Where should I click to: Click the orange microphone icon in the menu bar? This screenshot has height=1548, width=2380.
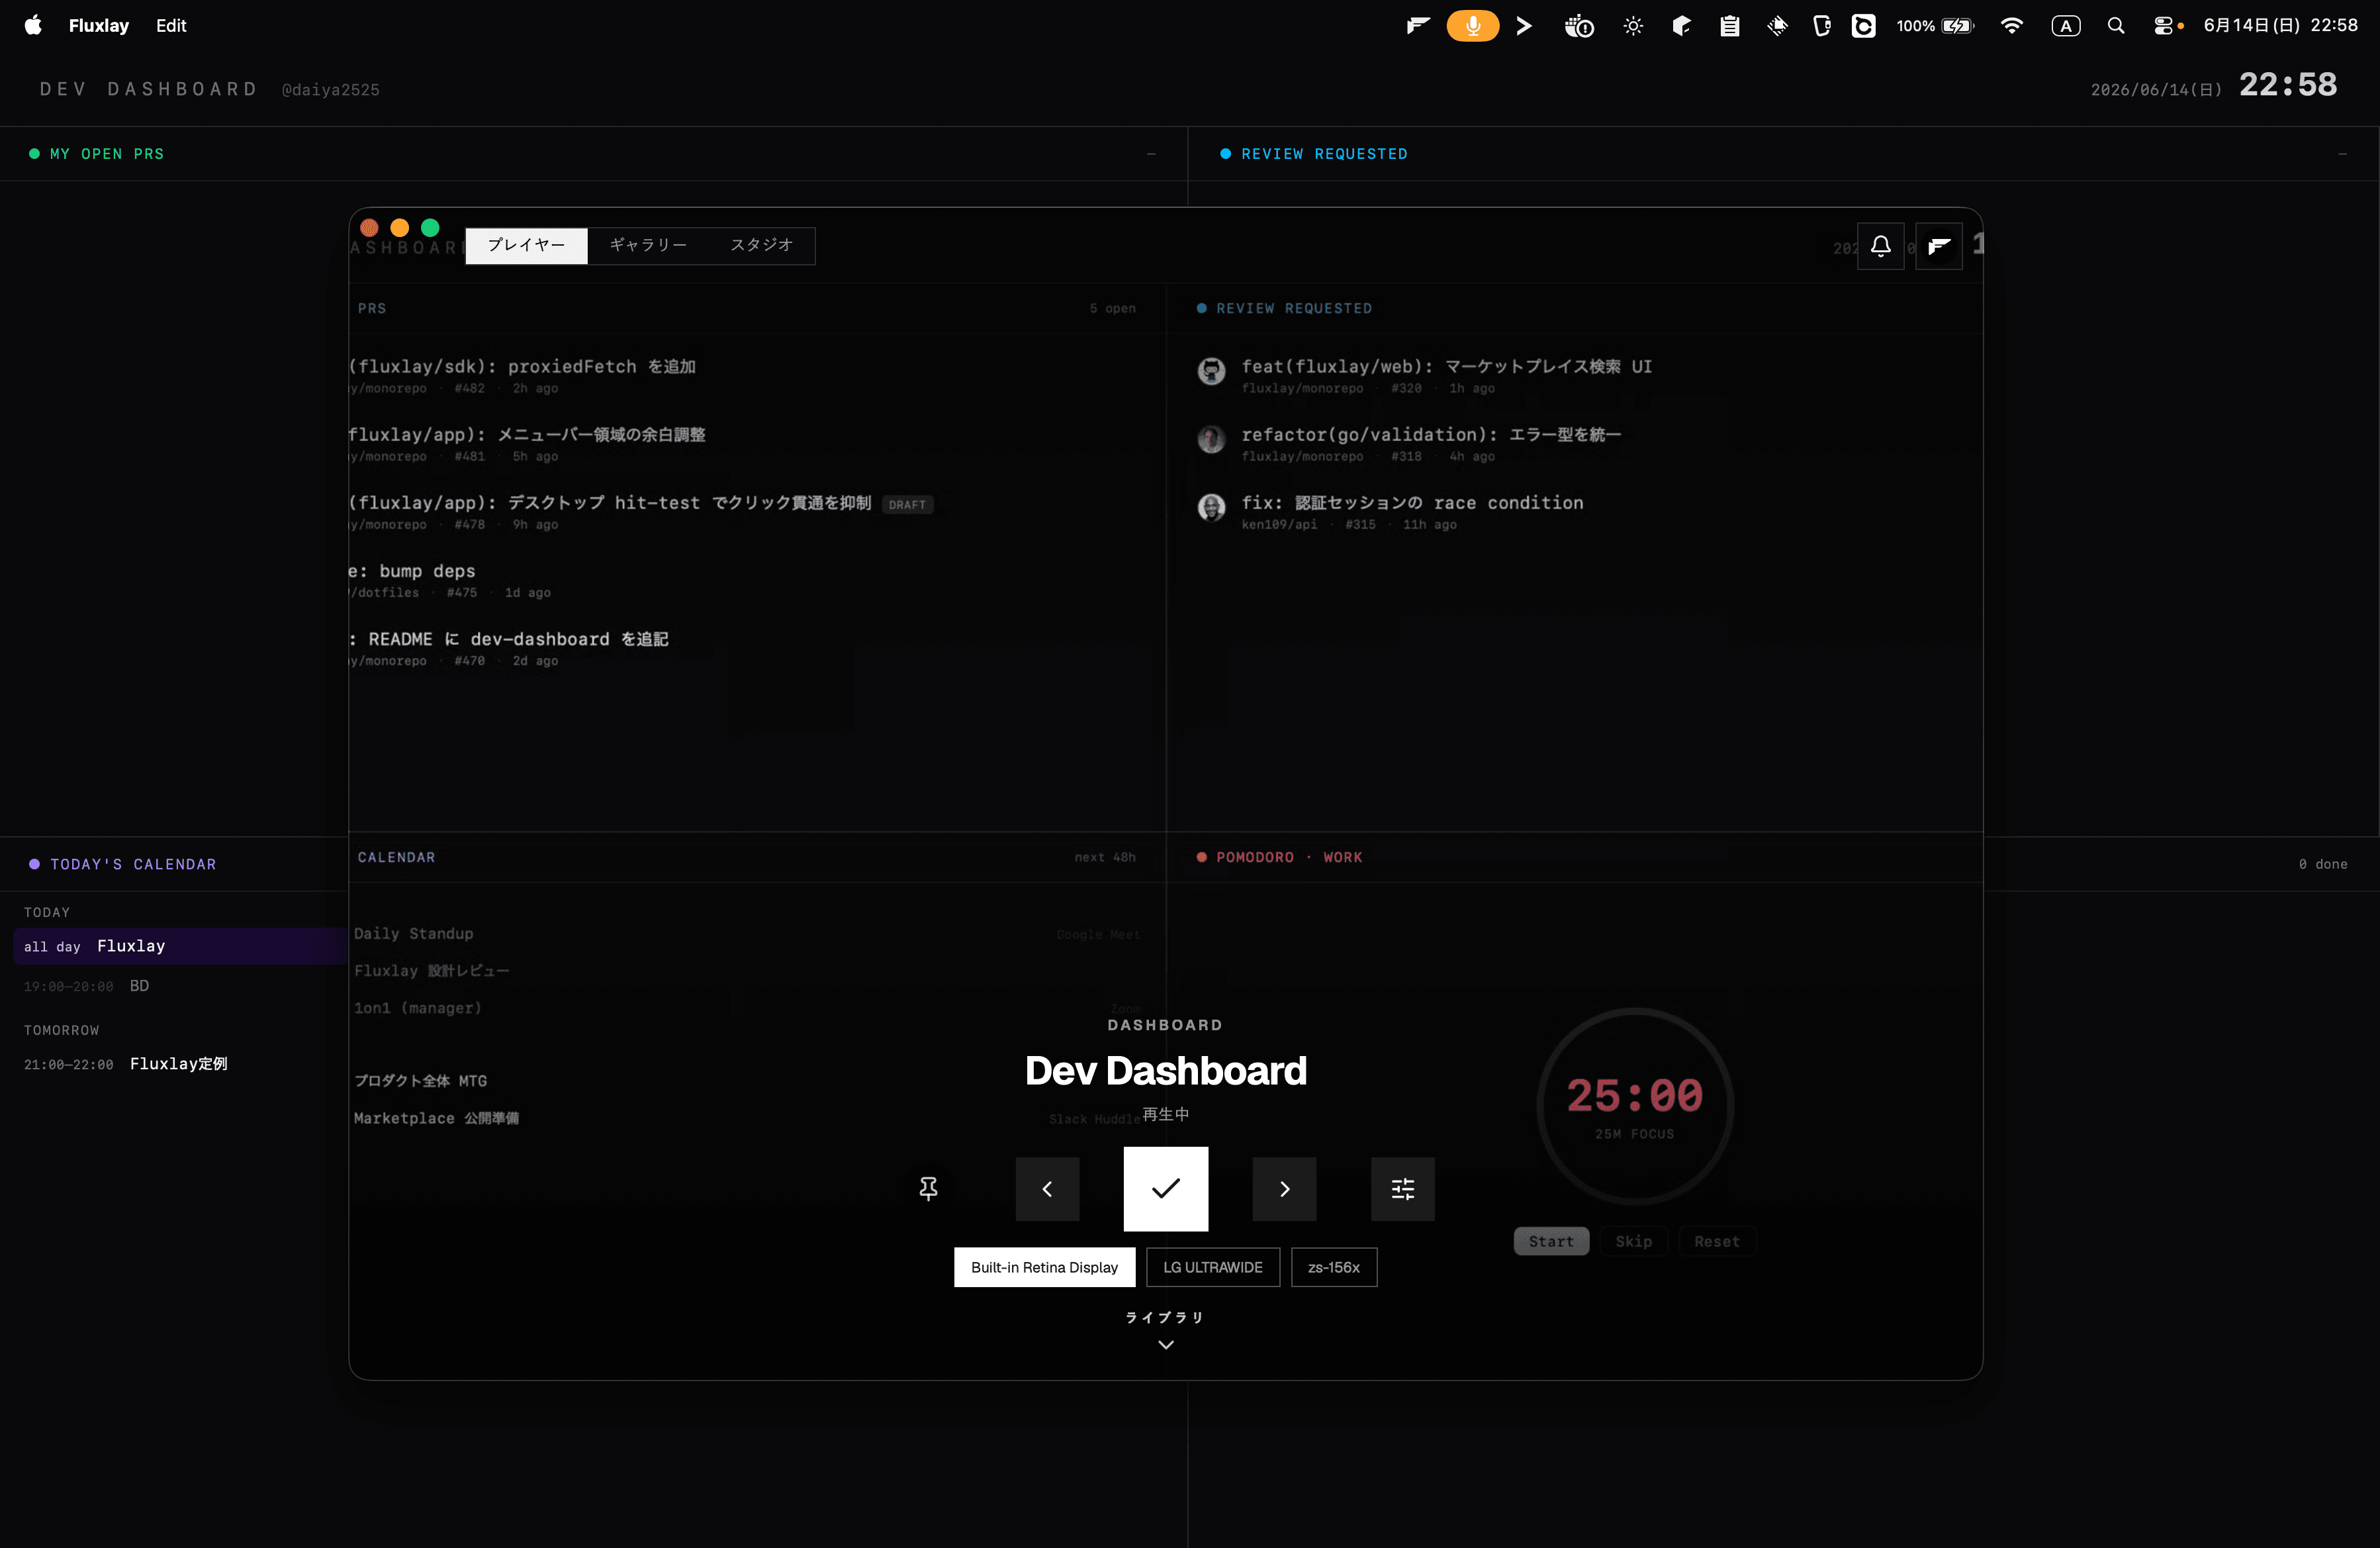click(1472, 26)
